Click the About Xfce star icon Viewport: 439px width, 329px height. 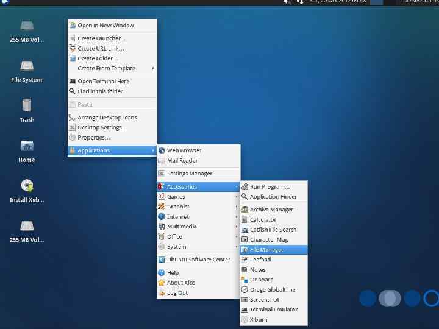(162, 283)
